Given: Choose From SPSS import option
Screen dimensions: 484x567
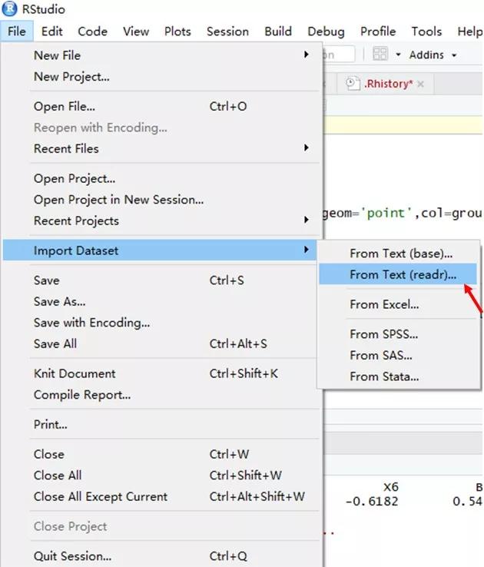Looking at the screenshot, I should [383, 334].
